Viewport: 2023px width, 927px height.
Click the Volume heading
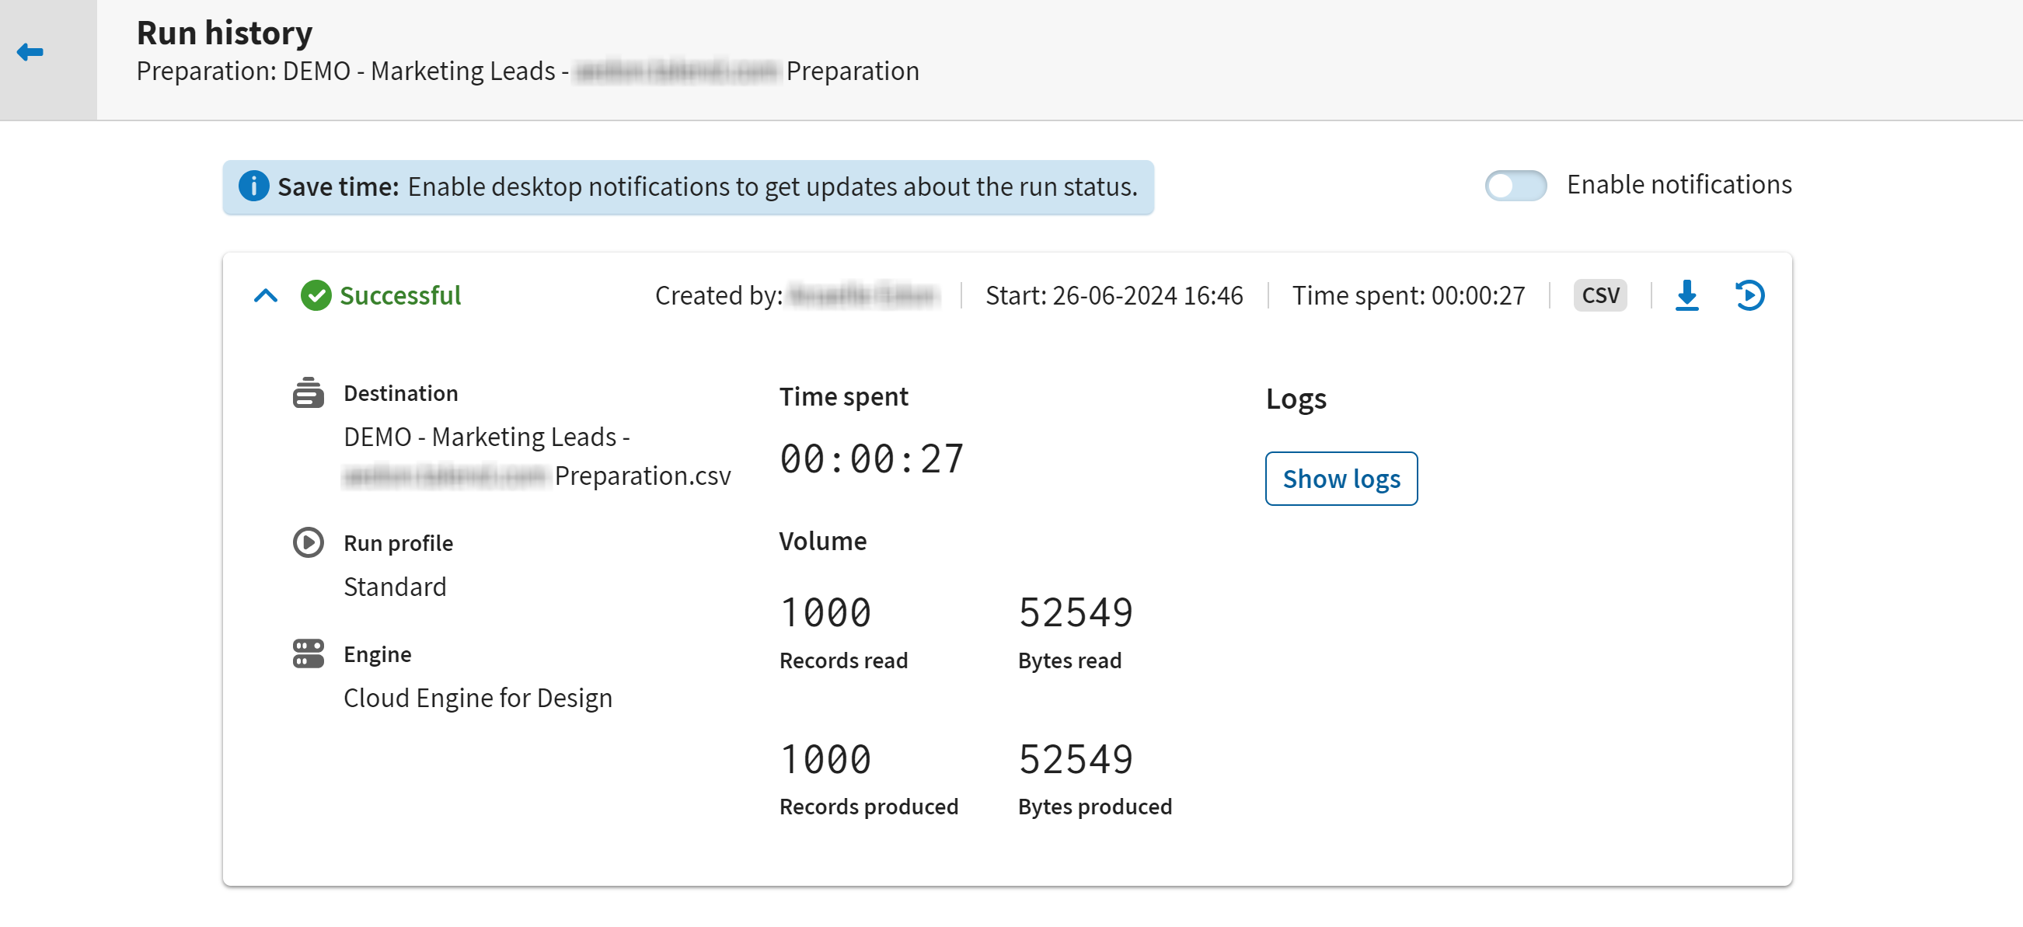point(822,542)
